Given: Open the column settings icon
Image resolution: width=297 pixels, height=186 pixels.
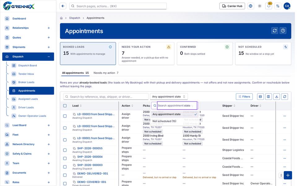Looking at the screenshot, I should pyautogui.click(x=269, y=97).
